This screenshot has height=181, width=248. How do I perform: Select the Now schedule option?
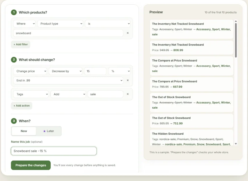pyautogui.click(x=24, y=131)
